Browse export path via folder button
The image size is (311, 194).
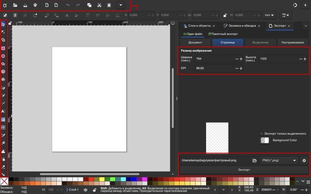tap(255, 161)
